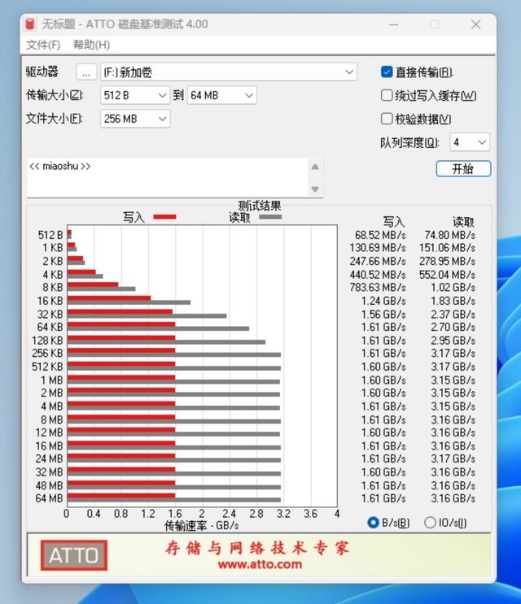521x604 pixels.
Task: Click the 552.04 MB/s read value
Action: click(447, 275)
